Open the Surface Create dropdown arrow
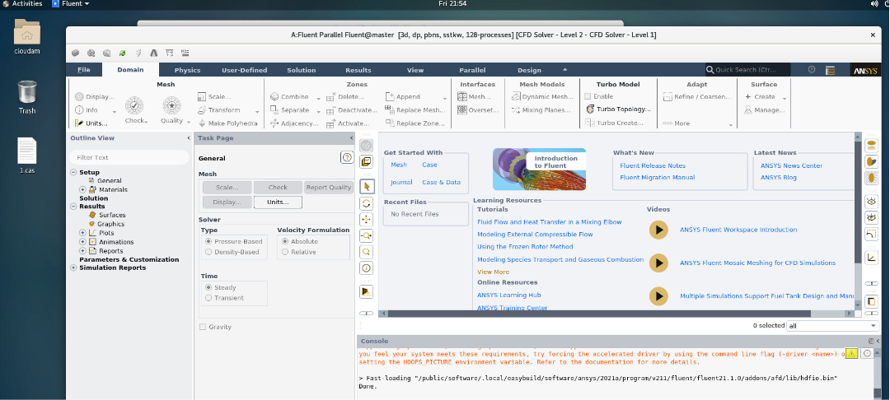 tap(785, 98)
